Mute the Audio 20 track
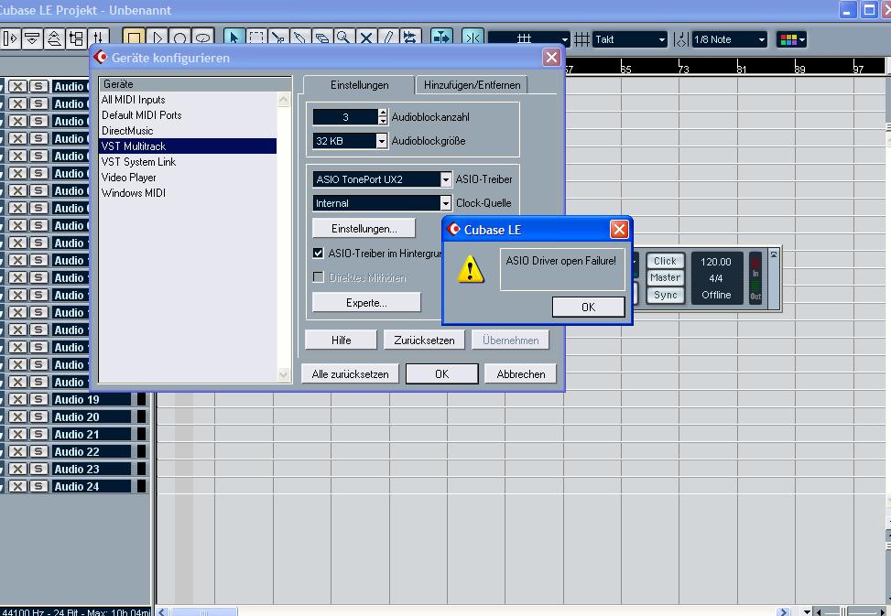 pyautogui.click(x=17, y=416)
